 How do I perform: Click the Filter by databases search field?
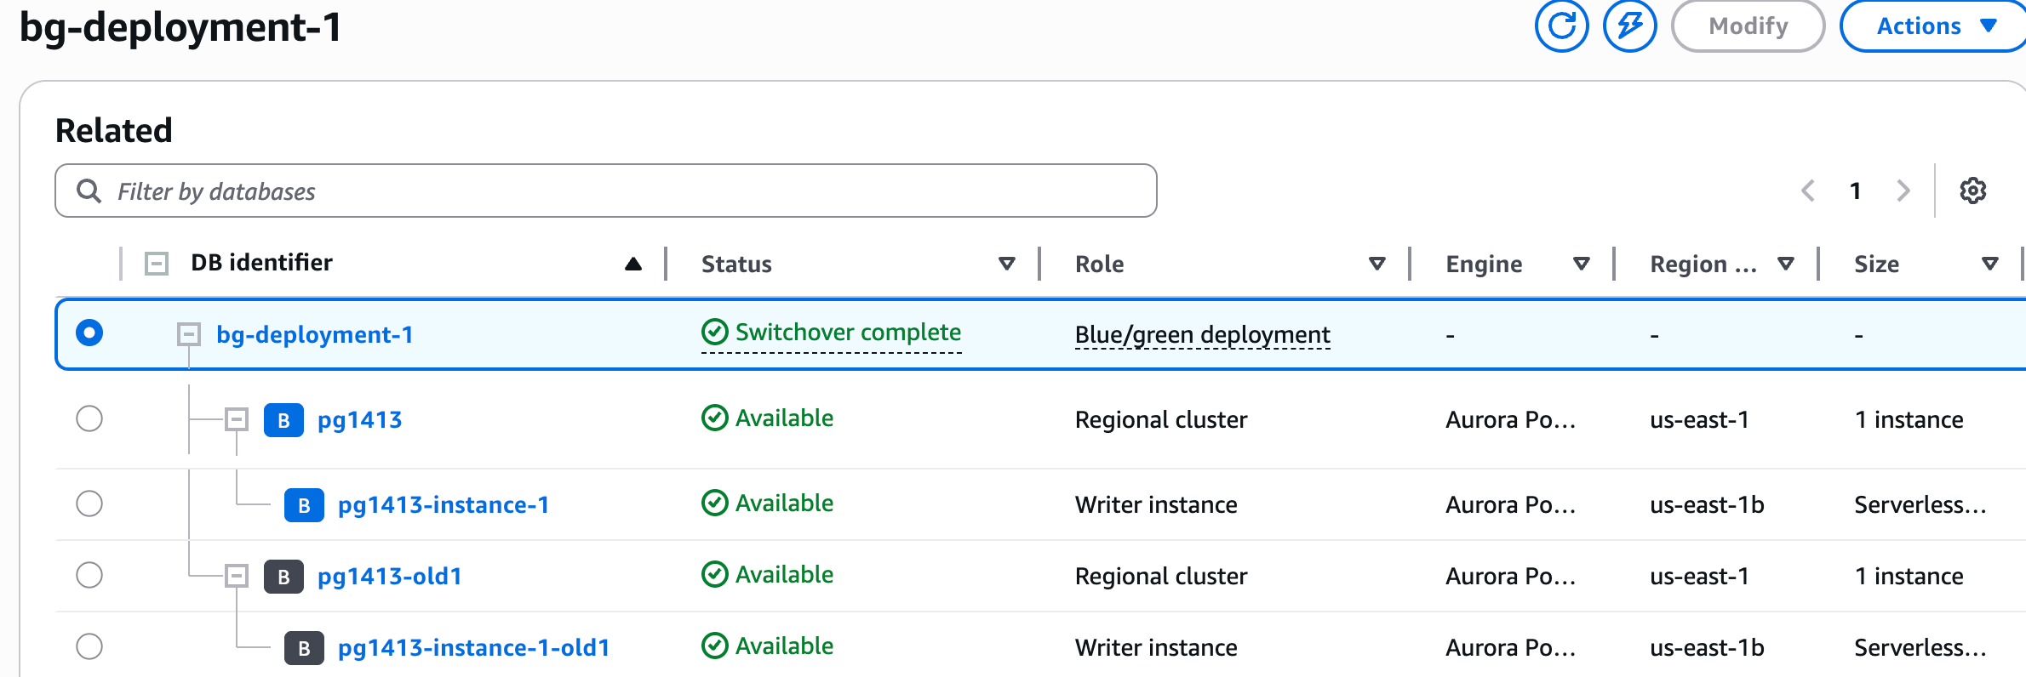point(605,191)
